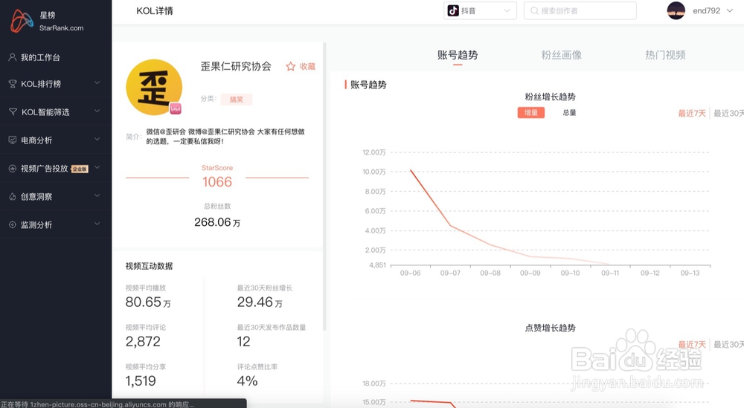The height and width of the screenshot is (408, 744).
Task: Click the total fans value 268.06万
Action: coord(217,222)
